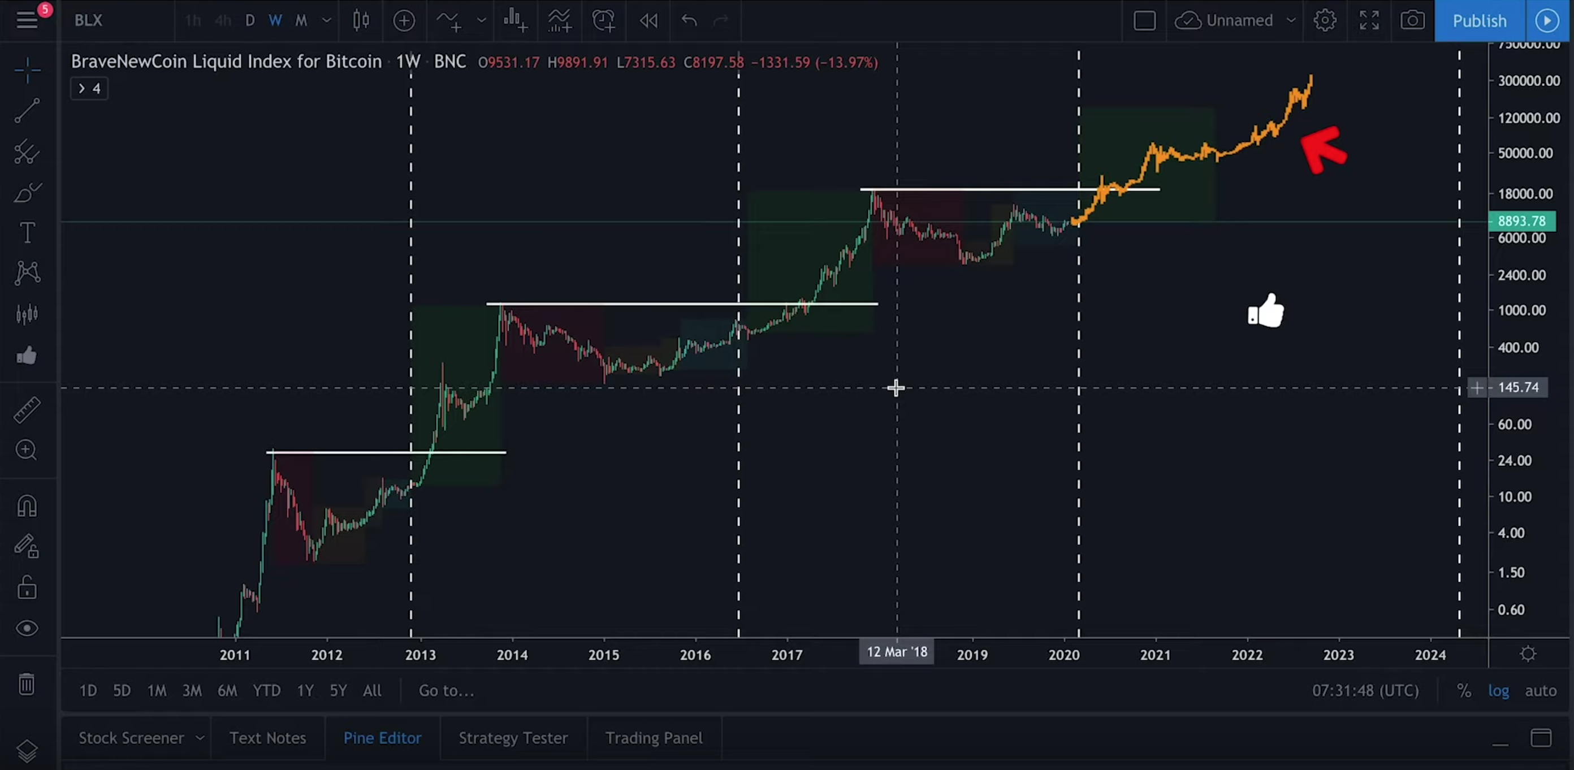Select the brush drawing tool
The height and width of the screenshot is (770, 1574).
click(28, 192)
